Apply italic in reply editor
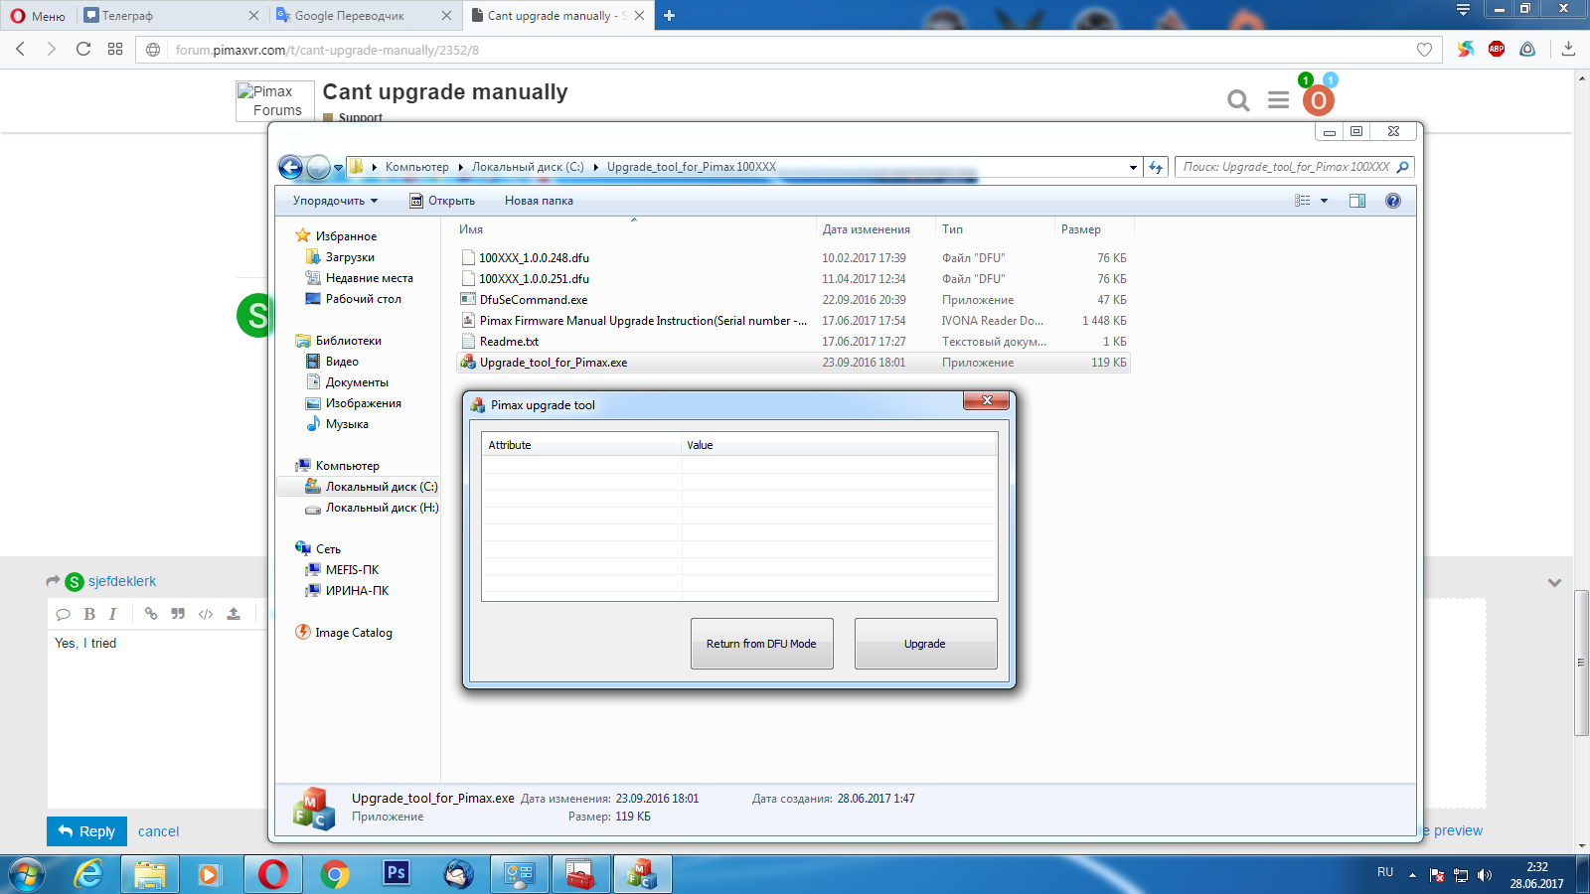 (x=113, y=614)
